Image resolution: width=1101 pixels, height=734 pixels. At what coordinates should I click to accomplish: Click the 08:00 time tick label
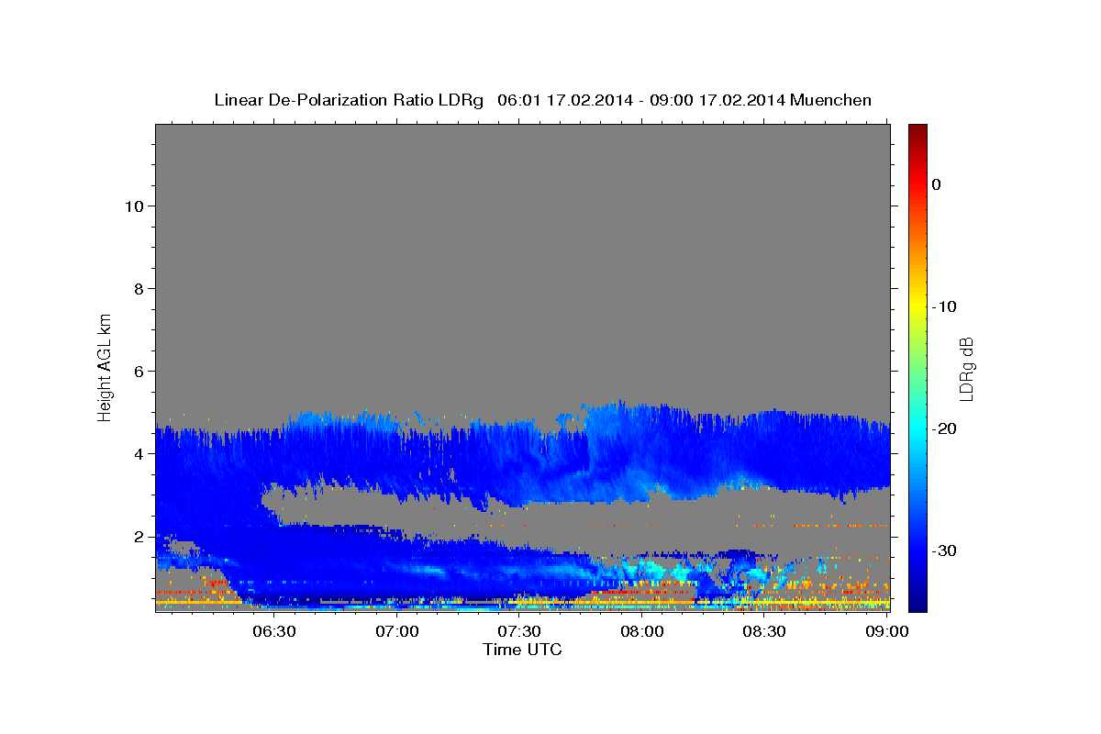642,632
